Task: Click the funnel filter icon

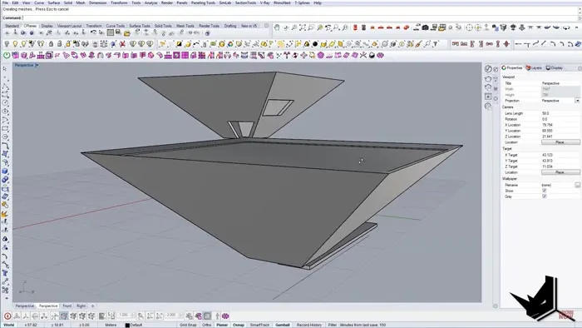Action: 436,44
